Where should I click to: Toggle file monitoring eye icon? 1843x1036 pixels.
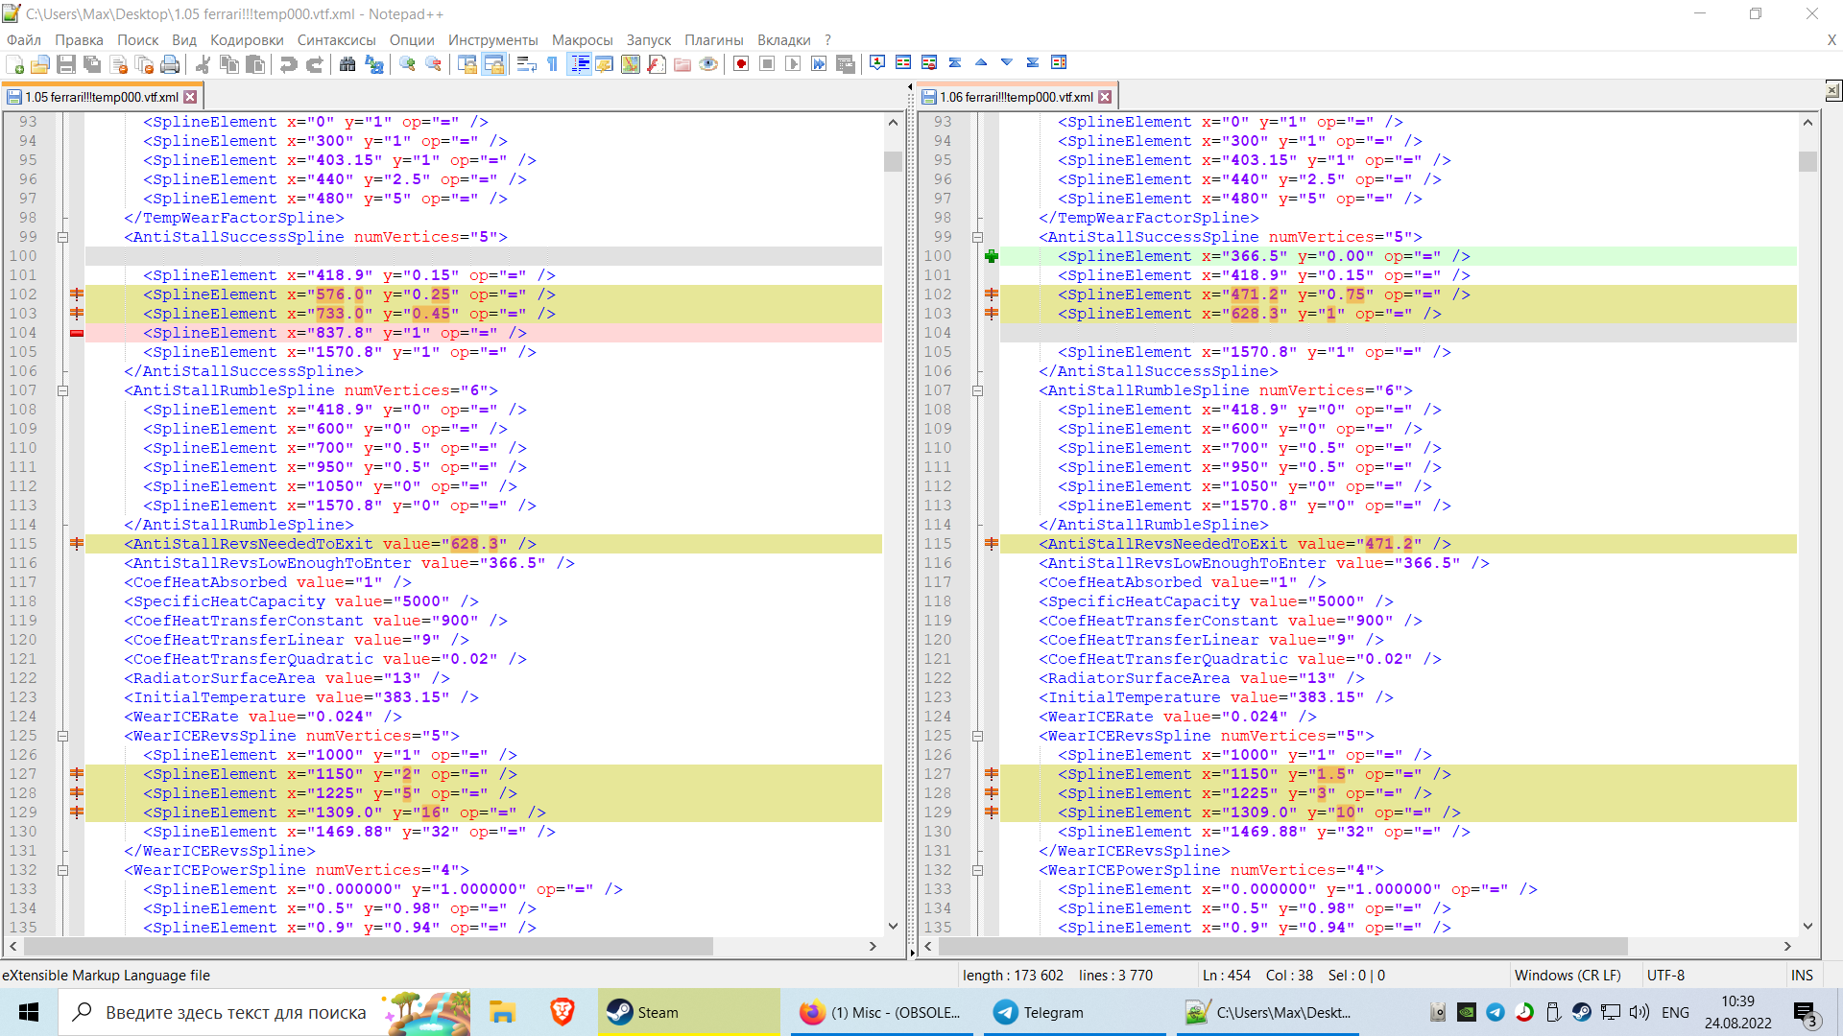pos(708,64)
